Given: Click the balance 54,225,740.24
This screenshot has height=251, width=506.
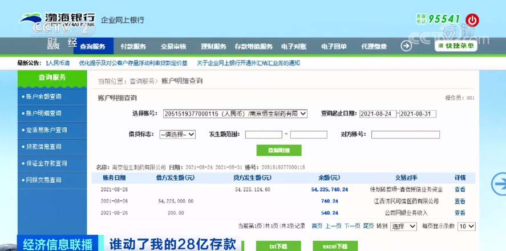Looking at the screenshot, I should click(330, 190).
